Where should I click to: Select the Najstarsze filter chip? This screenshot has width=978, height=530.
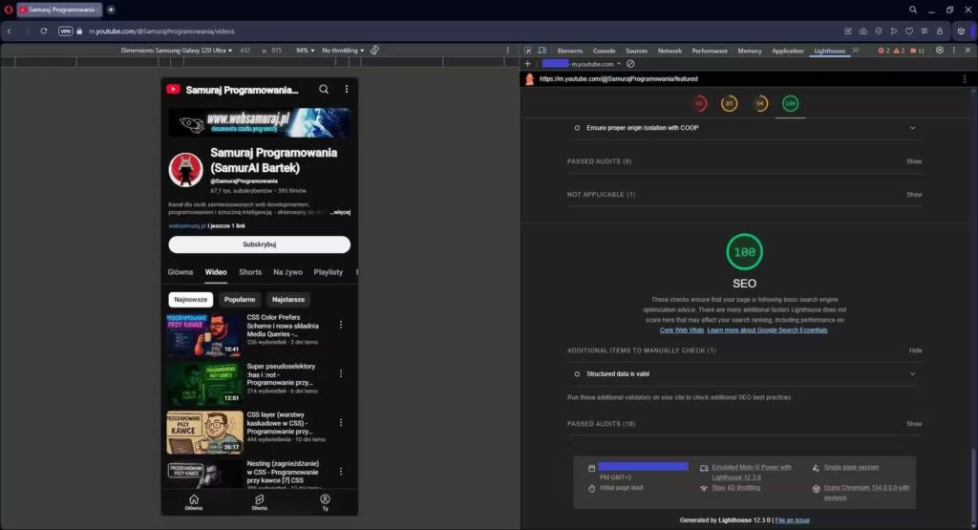point(288,300)
